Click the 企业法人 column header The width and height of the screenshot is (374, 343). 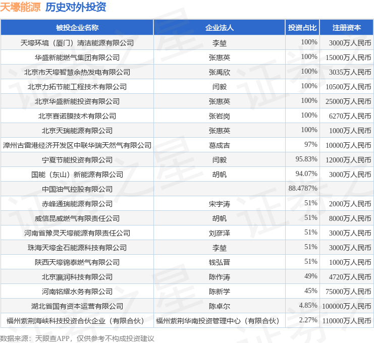tap(220, 28)
